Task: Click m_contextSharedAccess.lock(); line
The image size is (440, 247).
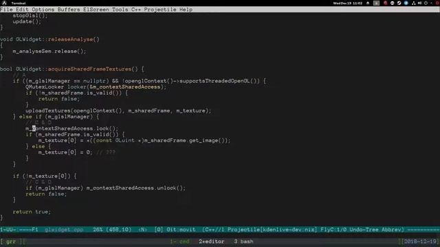Action: pyautogui.click(x=71, y=128)
